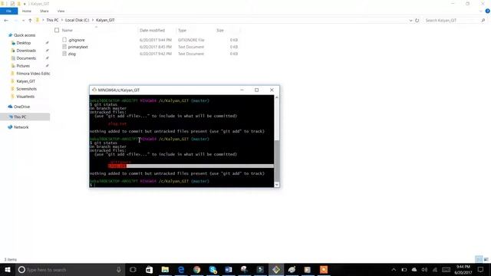The height and width of the screenshot is (276, 491).
Task: Open Explorer help question mark icon
Action: point(487,11)
